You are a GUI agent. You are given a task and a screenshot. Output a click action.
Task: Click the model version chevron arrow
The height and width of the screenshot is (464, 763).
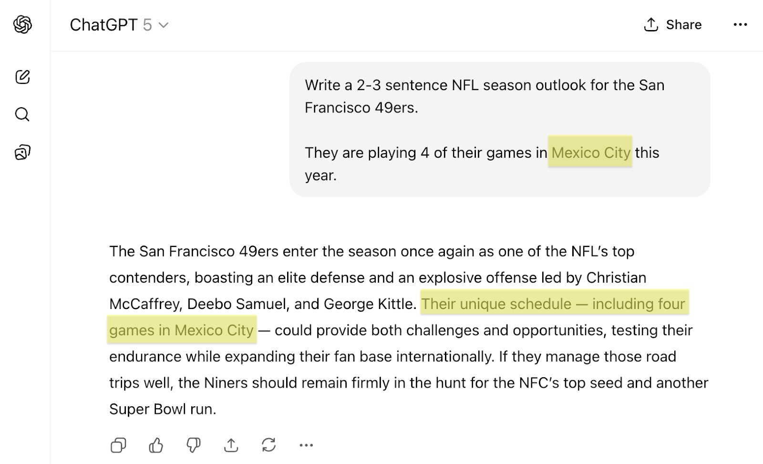(164, 25)
